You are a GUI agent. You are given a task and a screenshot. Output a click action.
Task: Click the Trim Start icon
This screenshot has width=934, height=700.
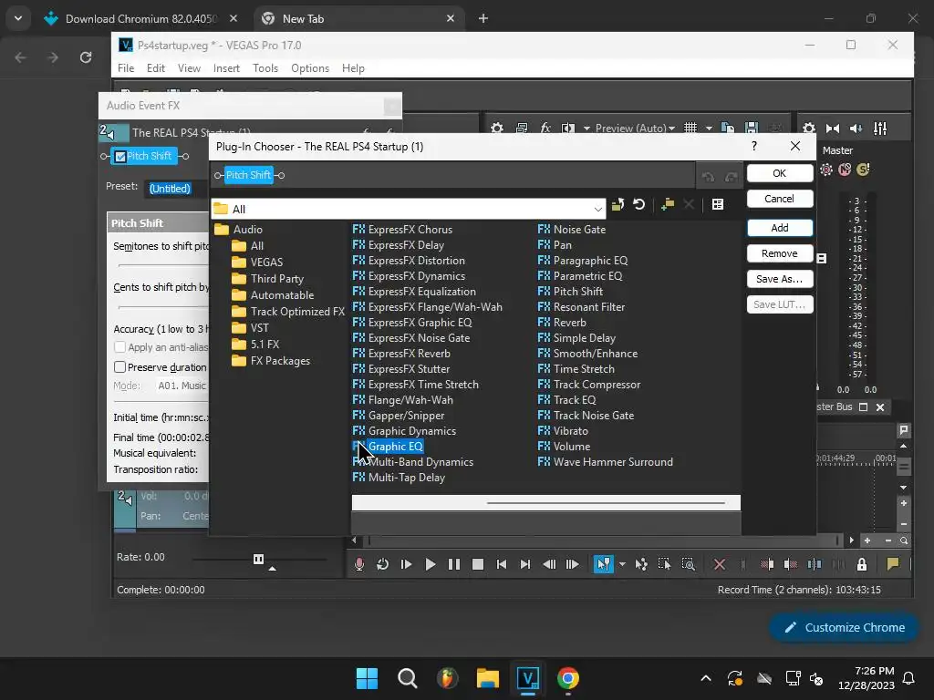point(767,563)
